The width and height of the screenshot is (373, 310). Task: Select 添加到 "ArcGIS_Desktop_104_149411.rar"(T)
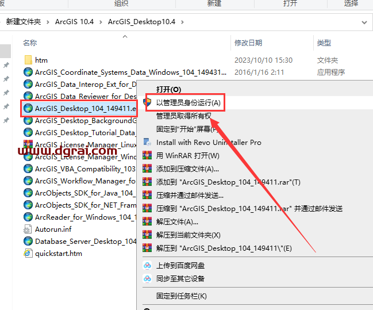click(228, 182)
